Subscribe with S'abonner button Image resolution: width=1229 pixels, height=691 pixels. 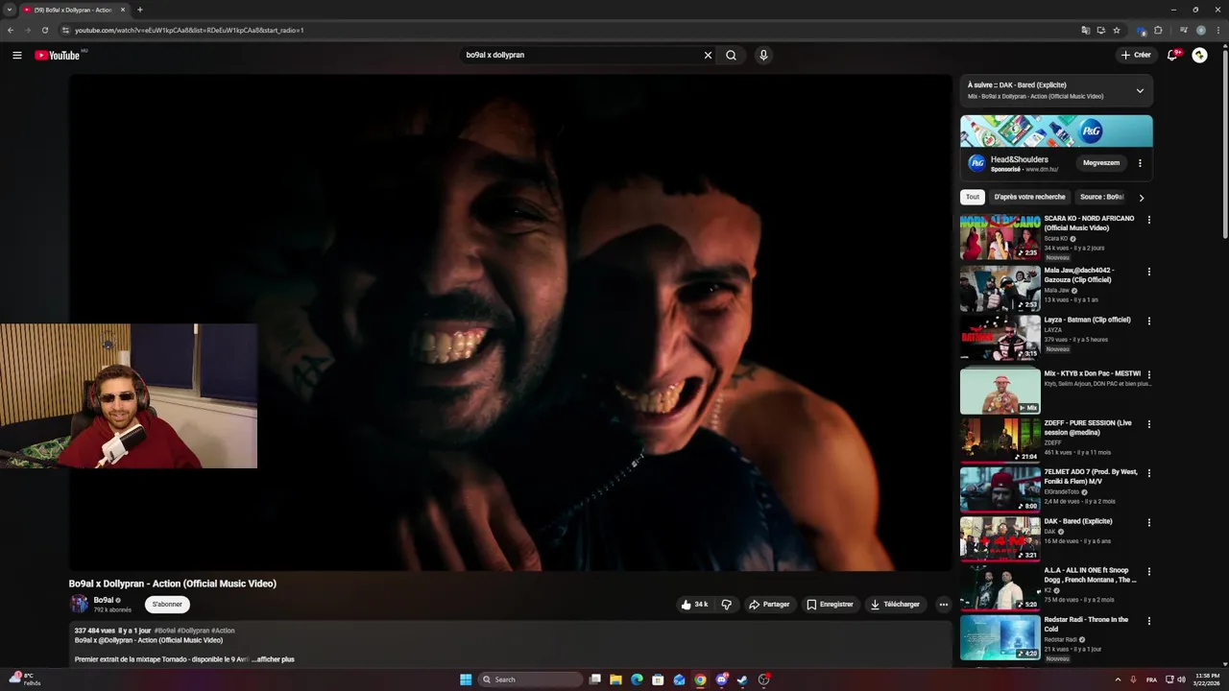(x=167, y=605)
